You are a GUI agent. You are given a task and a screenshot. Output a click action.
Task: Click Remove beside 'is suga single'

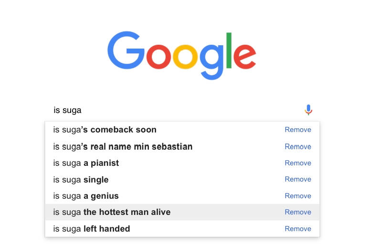pyautogui.click(x=298, y=180)
